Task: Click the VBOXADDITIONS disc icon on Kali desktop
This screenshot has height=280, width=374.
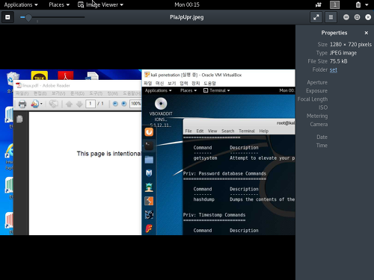Action: coord(161,104)
